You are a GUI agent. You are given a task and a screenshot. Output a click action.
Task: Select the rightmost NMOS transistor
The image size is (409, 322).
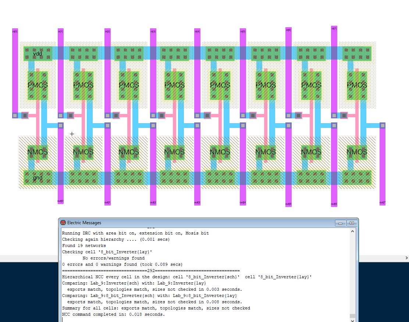tap(357, 152)
